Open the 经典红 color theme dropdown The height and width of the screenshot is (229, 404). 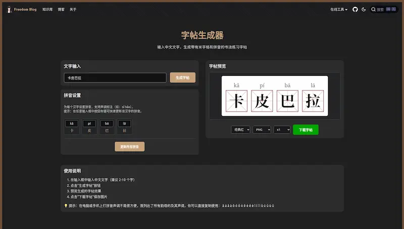point(240,130)
